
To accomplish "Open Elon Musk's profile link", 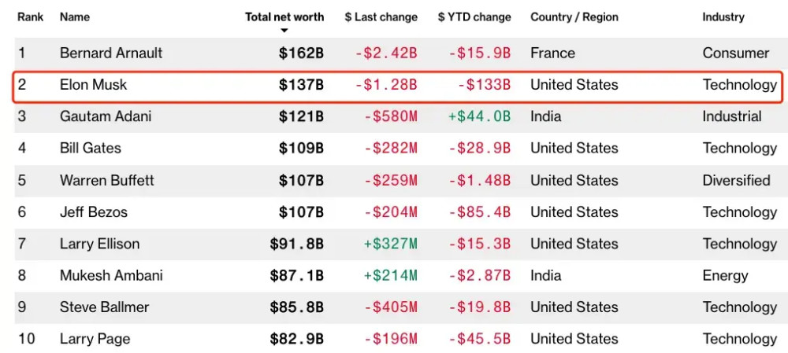I will [94, 85].
